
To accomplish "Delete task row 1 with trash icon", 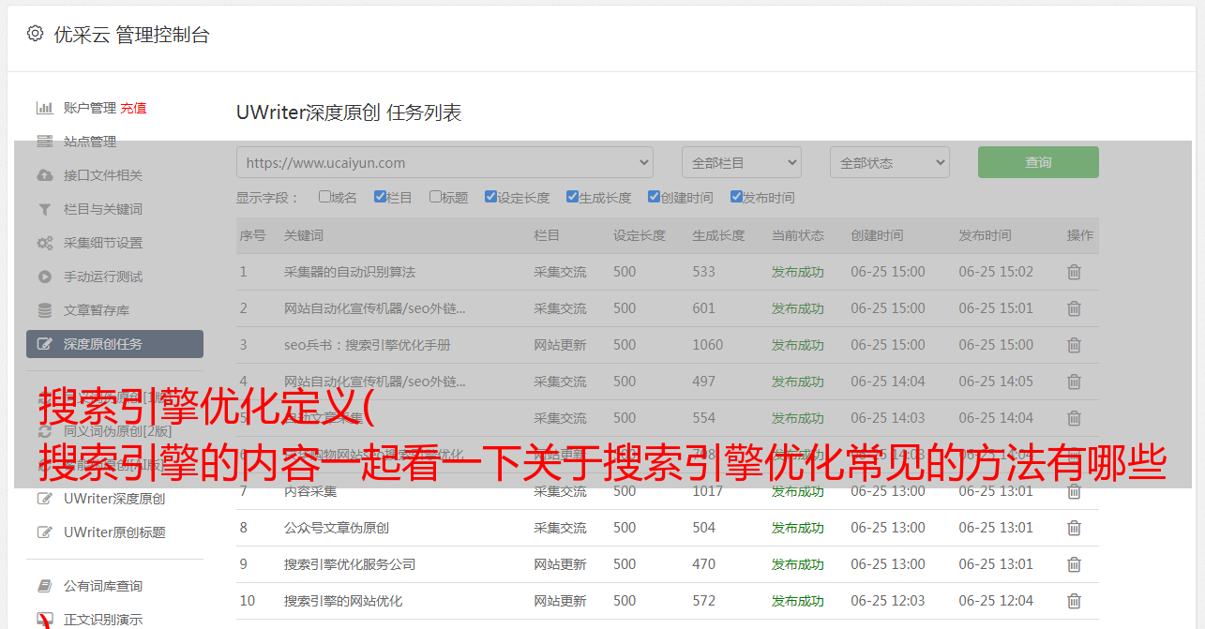I will (x=1074, y=272).
